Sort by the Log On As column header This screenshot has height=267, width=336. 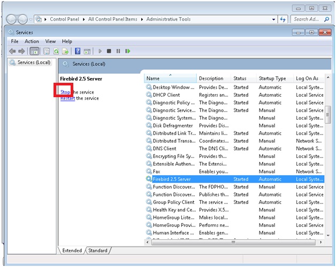(309, 78)
